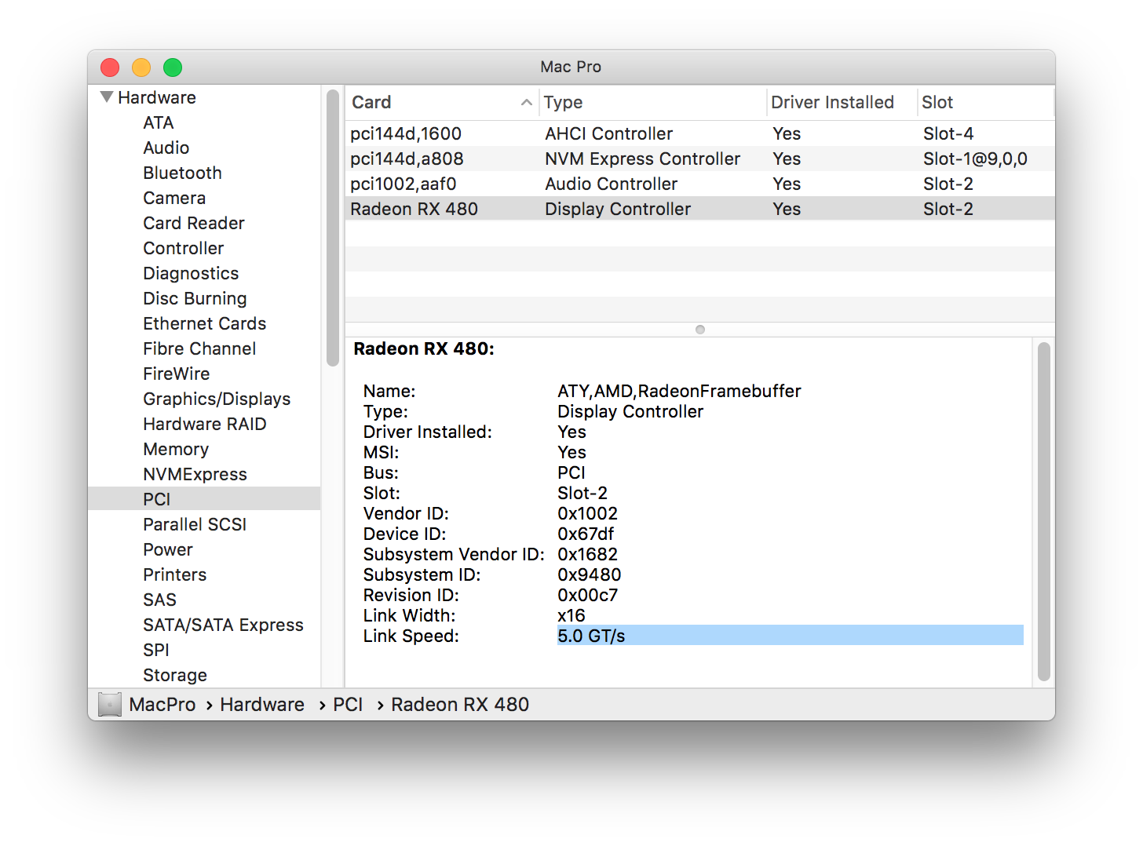1143x846 pixels.
Task: Select the pci144d,a808 NVM Express row
Action: [x=407, y=159]
